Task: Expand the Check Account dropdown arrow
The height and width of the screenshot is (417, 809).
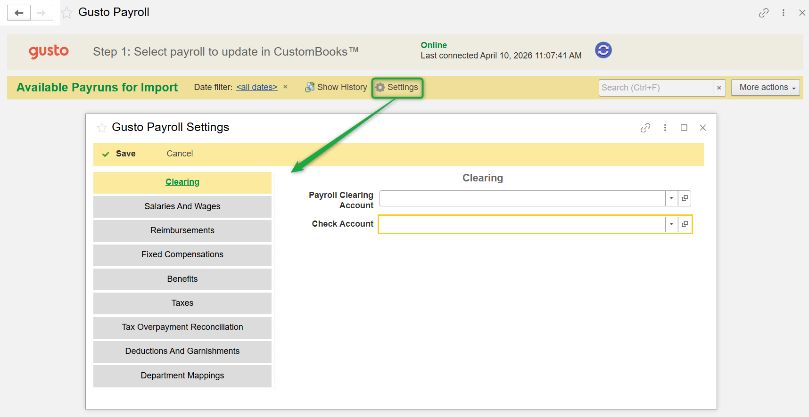Action: click(671, 224)
